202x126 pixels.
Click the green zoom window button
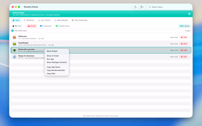pyautogui.click(x=19, y=7)
